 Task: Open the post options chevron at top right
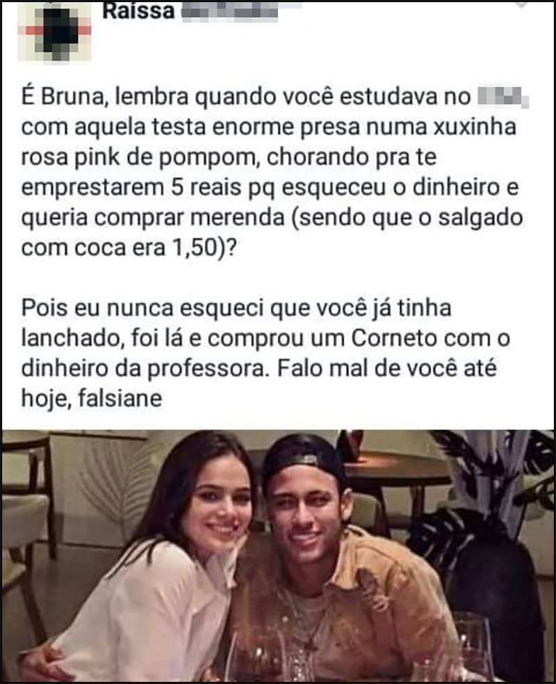click(x=521, y=4)
